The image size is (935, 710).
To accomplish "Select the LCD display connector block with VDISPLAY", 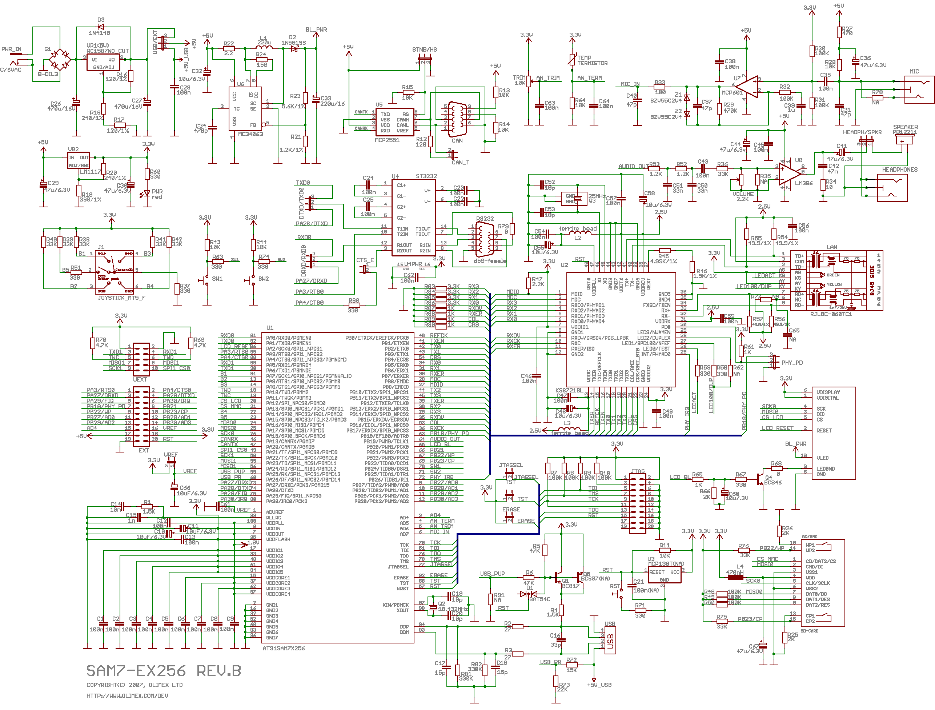I will tap(834, 433).
